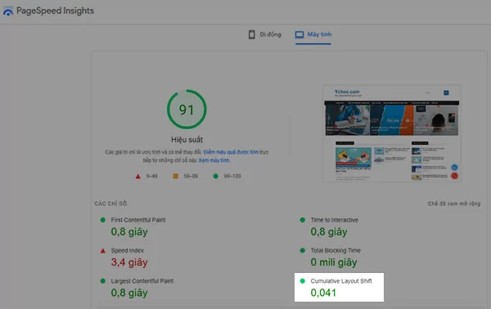Click the Time to Interactive metric label

(334, 220)
